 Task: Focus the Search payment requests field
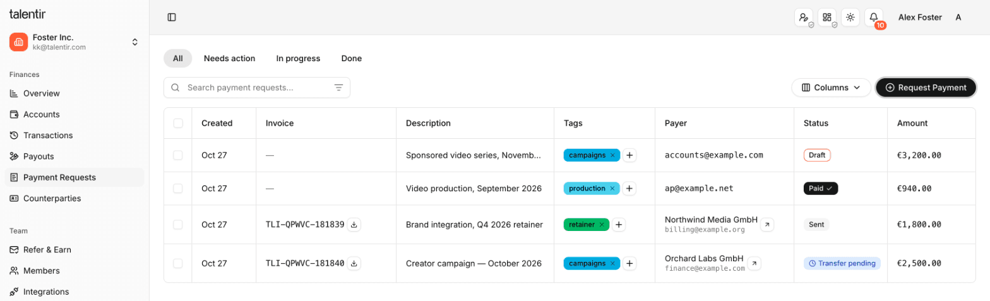[x=257, y=88]
